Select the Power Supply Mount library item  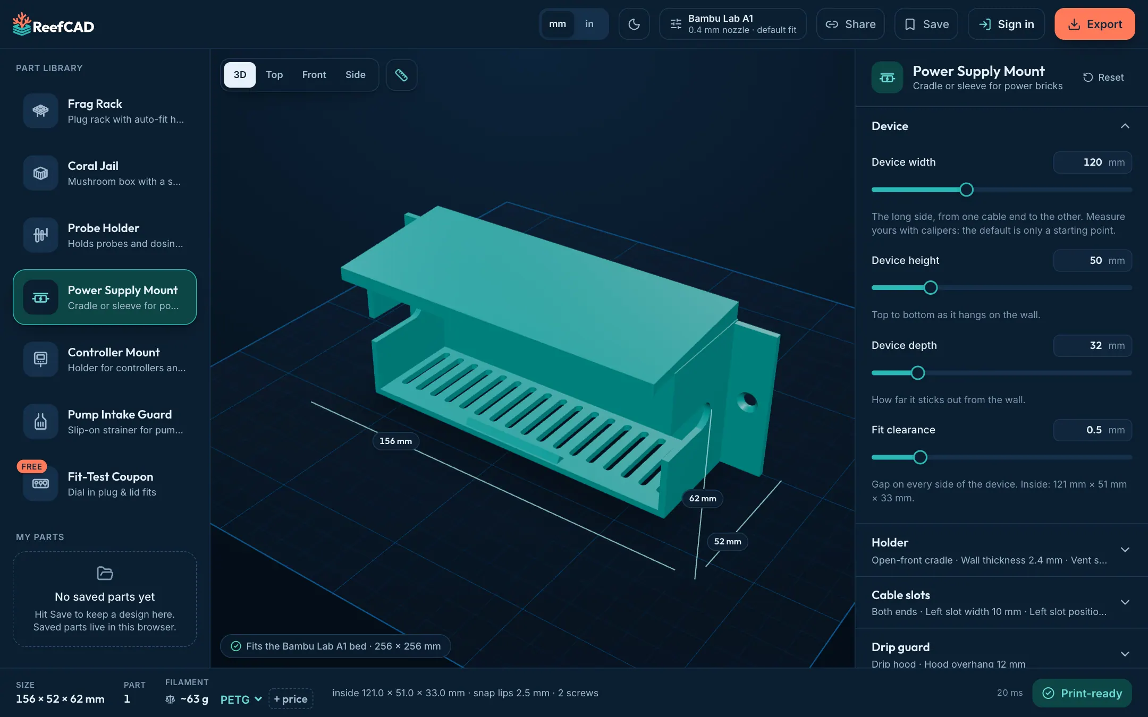pos(105,297)
